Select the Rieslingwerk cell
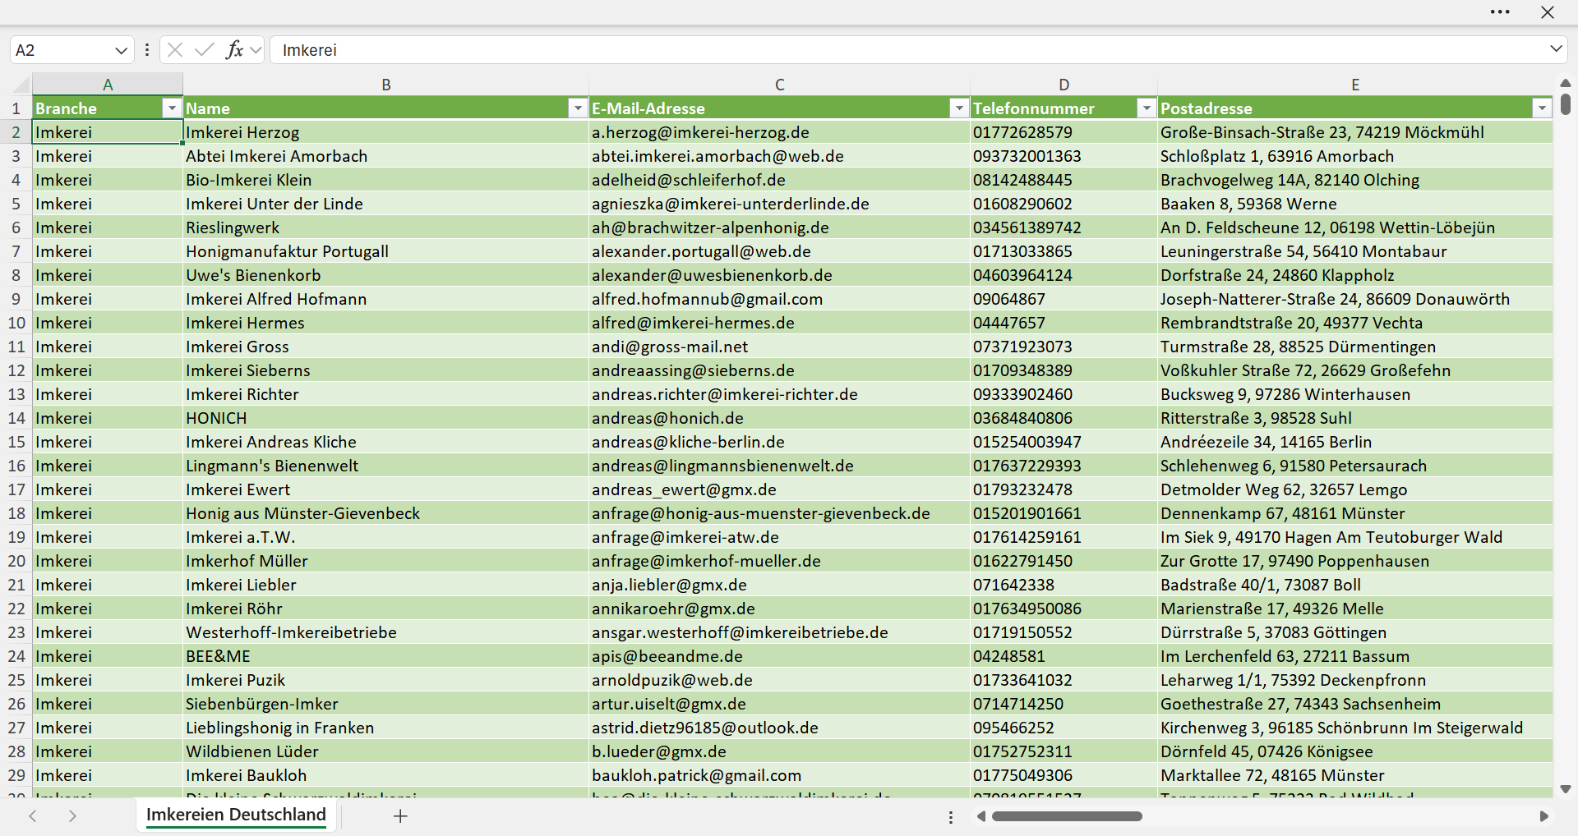Screen dimensions: 1578x836 coord(385,227)
